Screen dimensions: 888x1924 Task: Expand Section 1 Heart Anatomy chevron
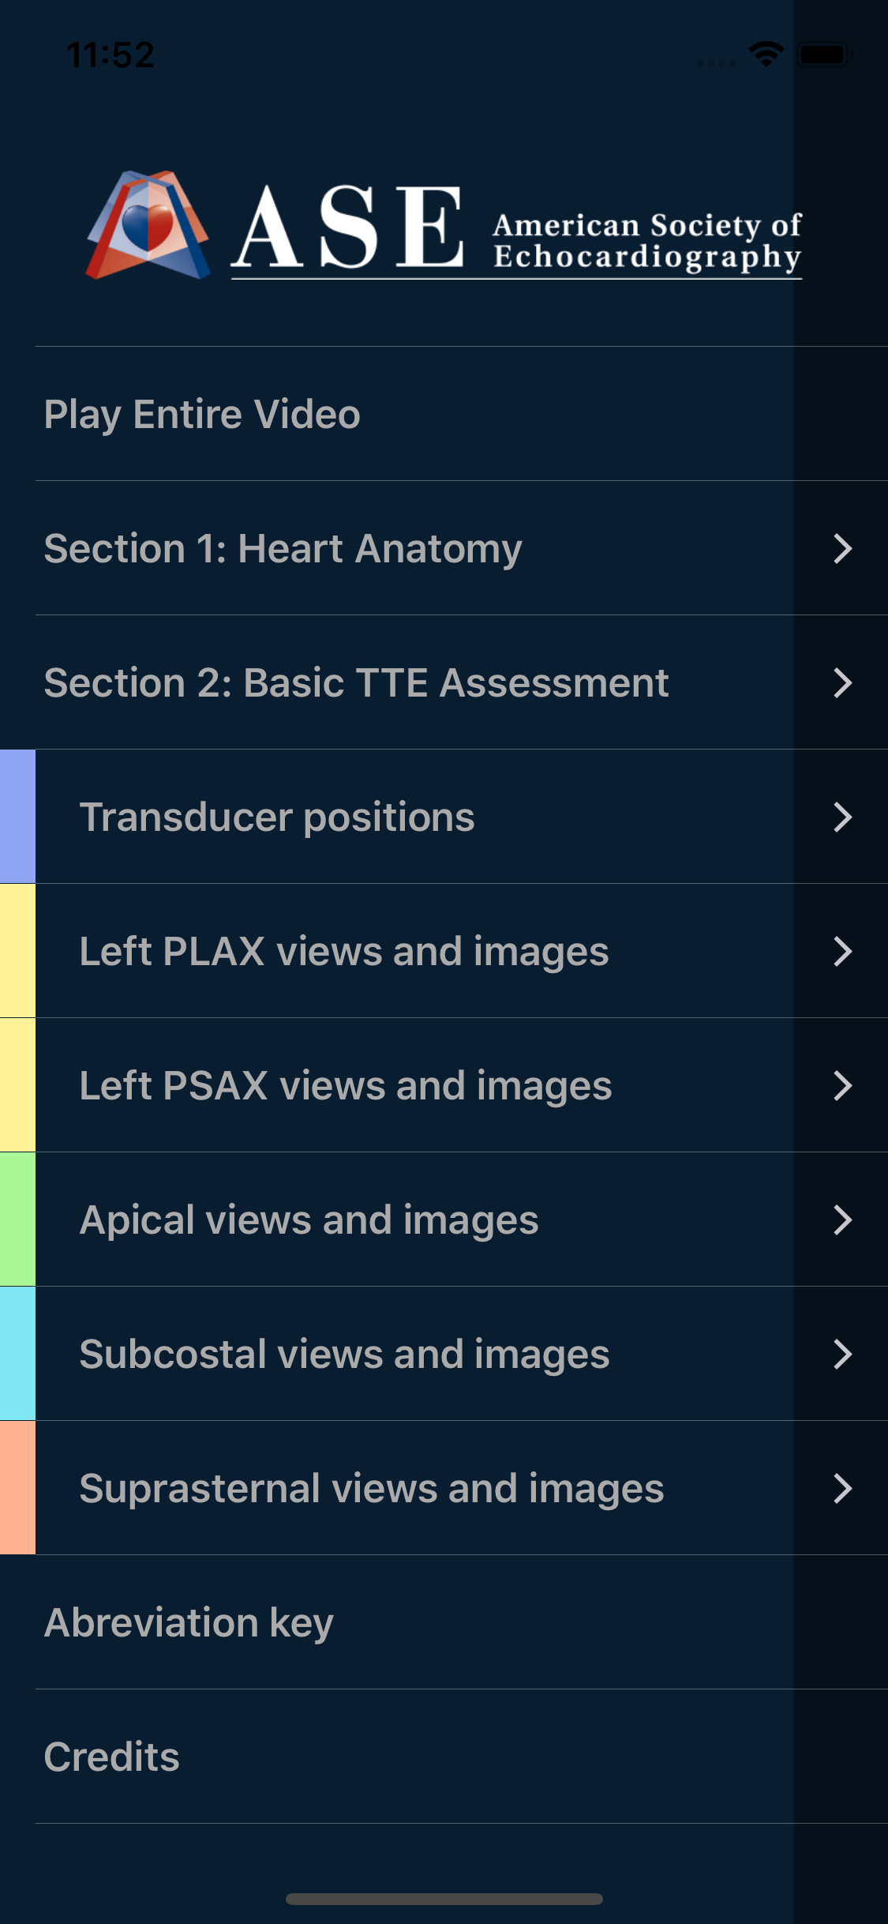pos(842,548)
